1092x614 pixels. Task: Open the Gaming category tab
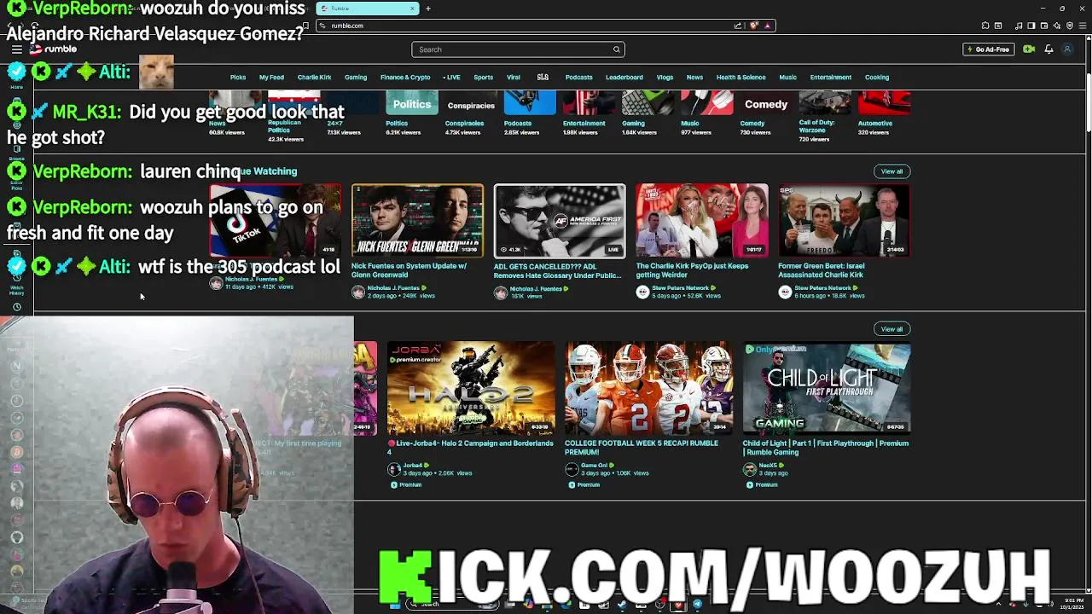pos(356,78)
